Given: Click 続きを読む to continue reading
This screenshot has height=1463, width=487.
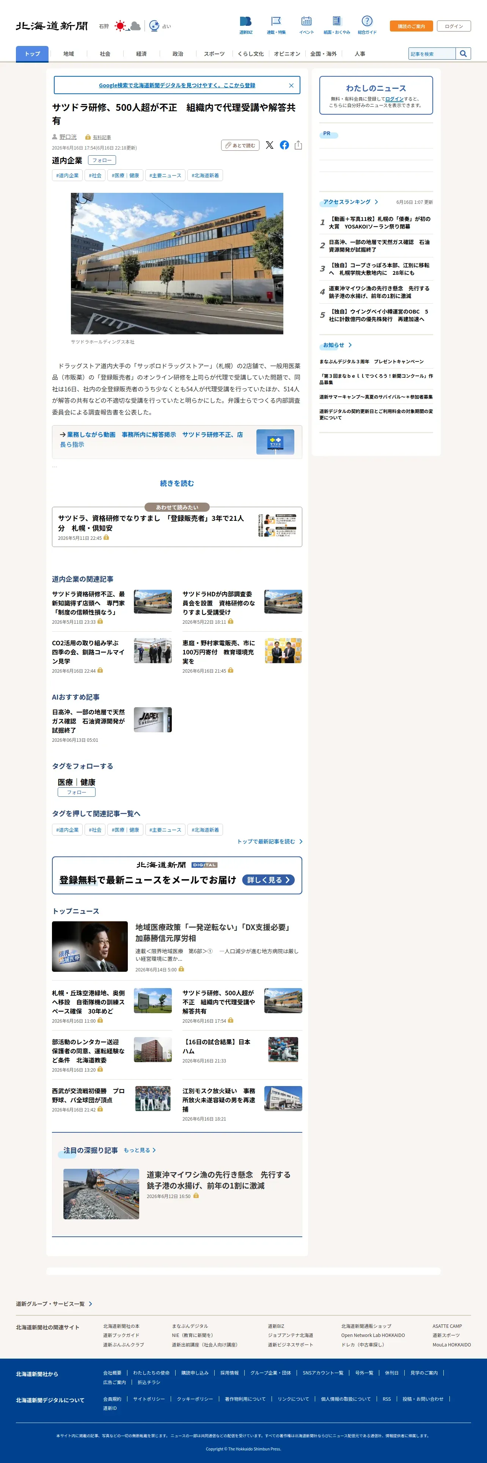Looking at the screenshot, I should pos(177,483).
